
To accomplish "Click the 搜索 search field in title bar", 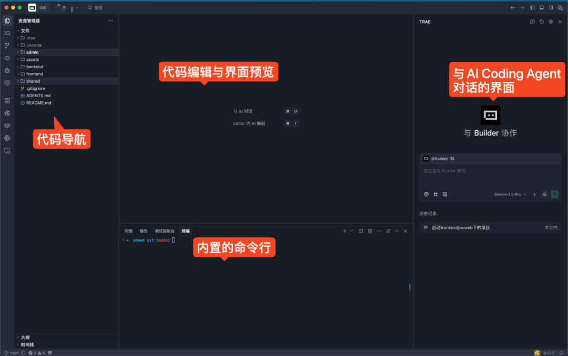I will coord(97,7).
